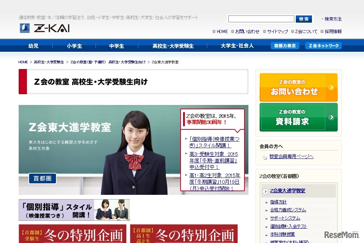Viewport: 364px width, 243px height.
Task: Select the 採用情報 header link
Action: coord(333,32)
